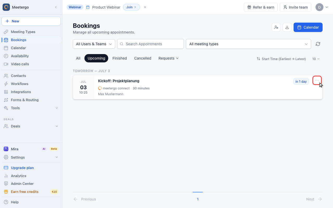
Task: Collapse the sidebar with the chevron icon
Action: coord(56,7)
